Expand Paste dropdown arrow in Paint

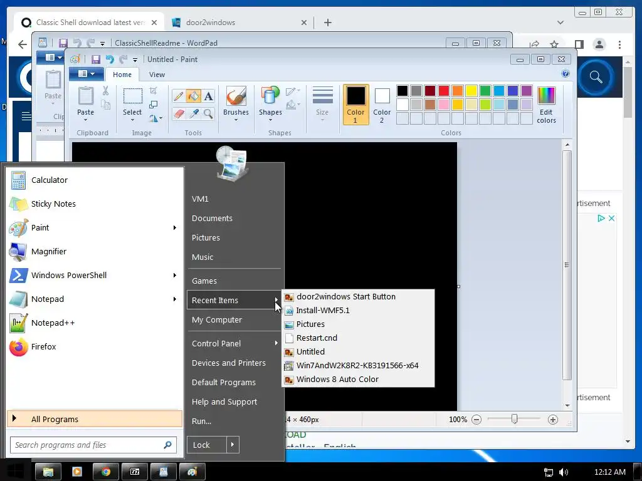tap(85, 120)
